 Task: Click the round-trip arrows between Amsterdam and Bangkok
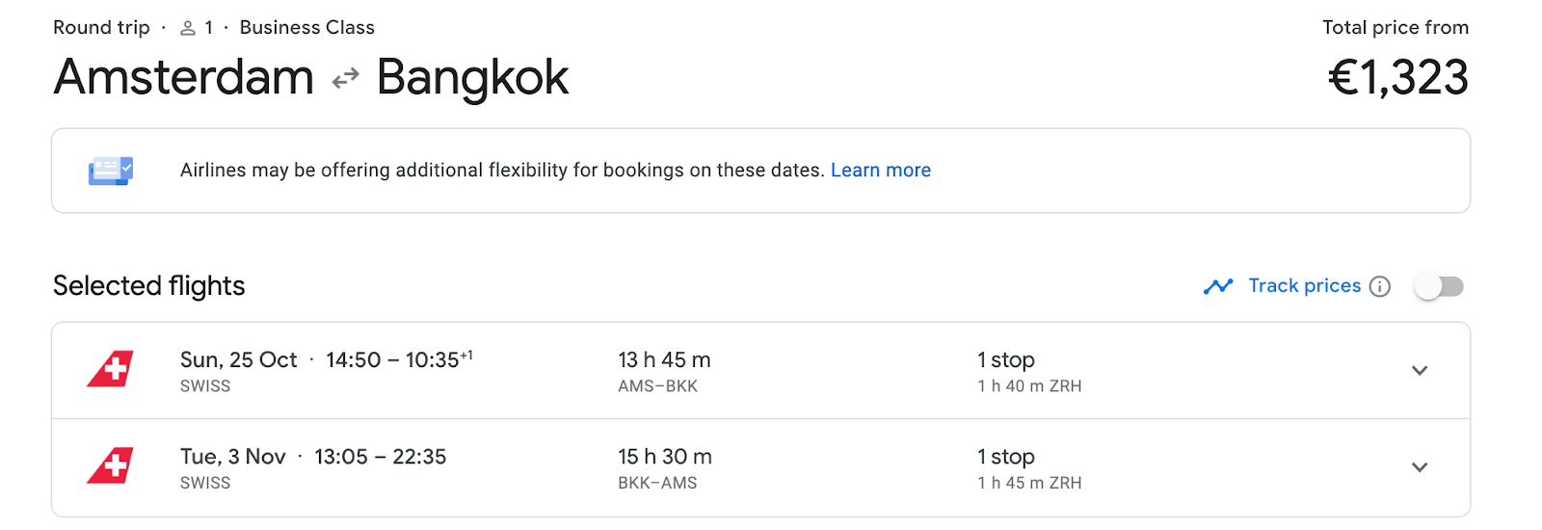point(345,78)
